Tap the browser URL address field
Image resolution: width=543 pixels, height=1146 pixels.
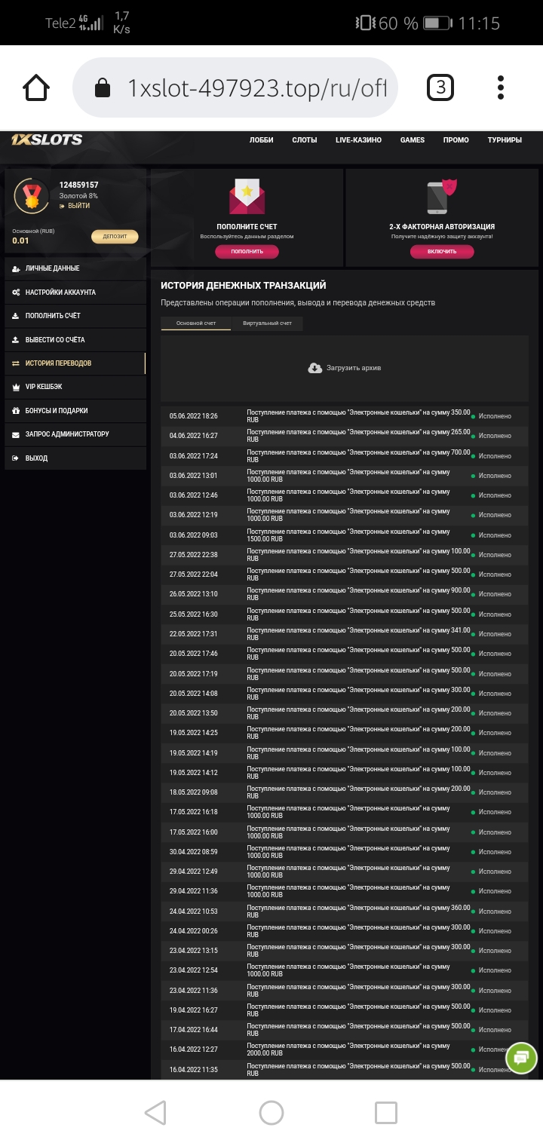[x=235, y=88]
